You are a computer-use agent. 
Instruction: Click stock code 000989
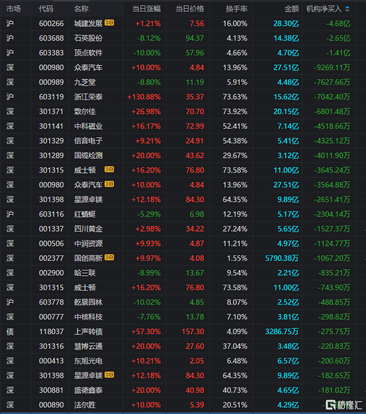[x=52, y=82]
